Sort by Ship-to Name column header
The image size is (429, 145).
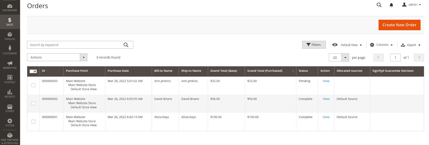click(x=193, y=71)
